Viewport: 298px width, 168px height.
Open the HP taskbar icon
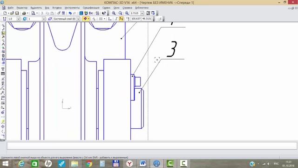click(48, 164)
